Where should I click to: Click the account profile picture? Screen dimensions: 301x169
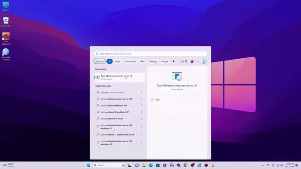pyautogui.click(x=192, y=61)
